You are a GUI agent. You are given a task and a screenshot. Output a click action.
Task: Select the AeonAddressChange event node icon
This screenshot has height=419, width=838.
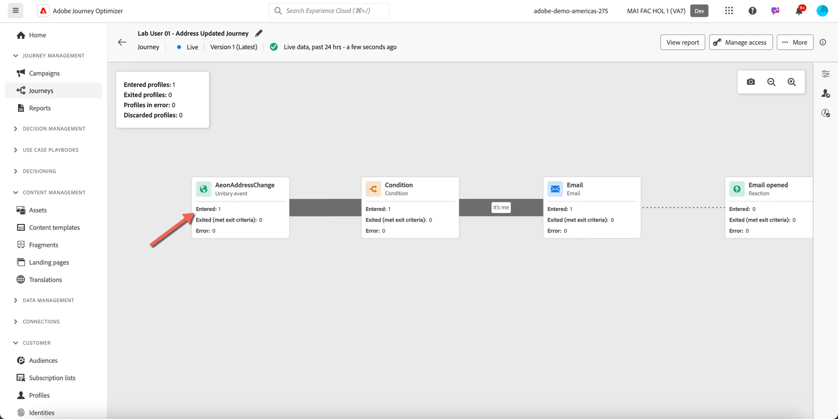[x=204, y=189]
